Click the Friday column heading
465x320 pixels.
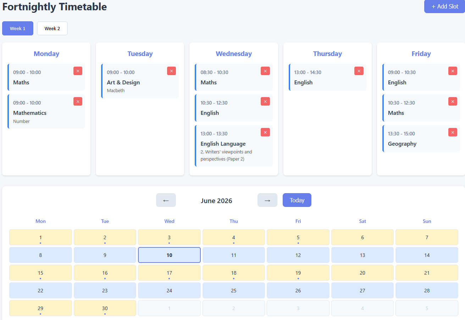pyautogui.click(x=421, y=54)
